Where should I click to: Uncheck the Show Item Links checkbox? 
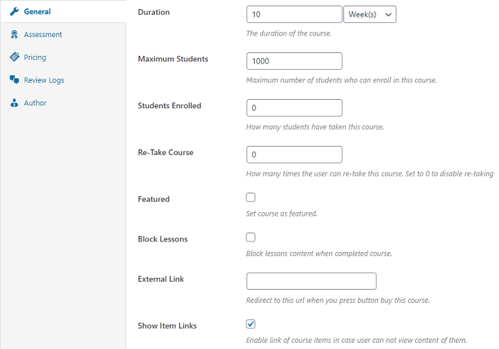251,324
